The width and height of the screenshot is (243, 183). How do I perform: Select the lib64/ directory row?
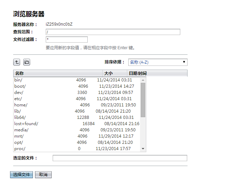point(77,117)
